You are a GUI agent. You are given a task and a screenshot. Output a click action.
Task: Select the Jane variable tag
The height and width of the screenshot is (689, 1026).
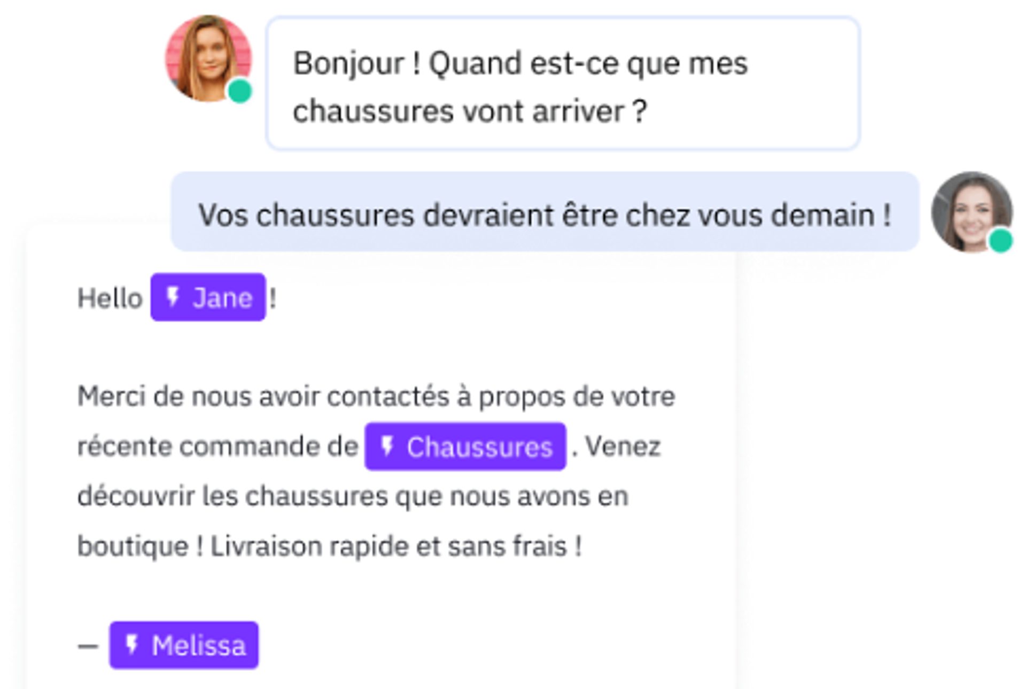(208, 297)
